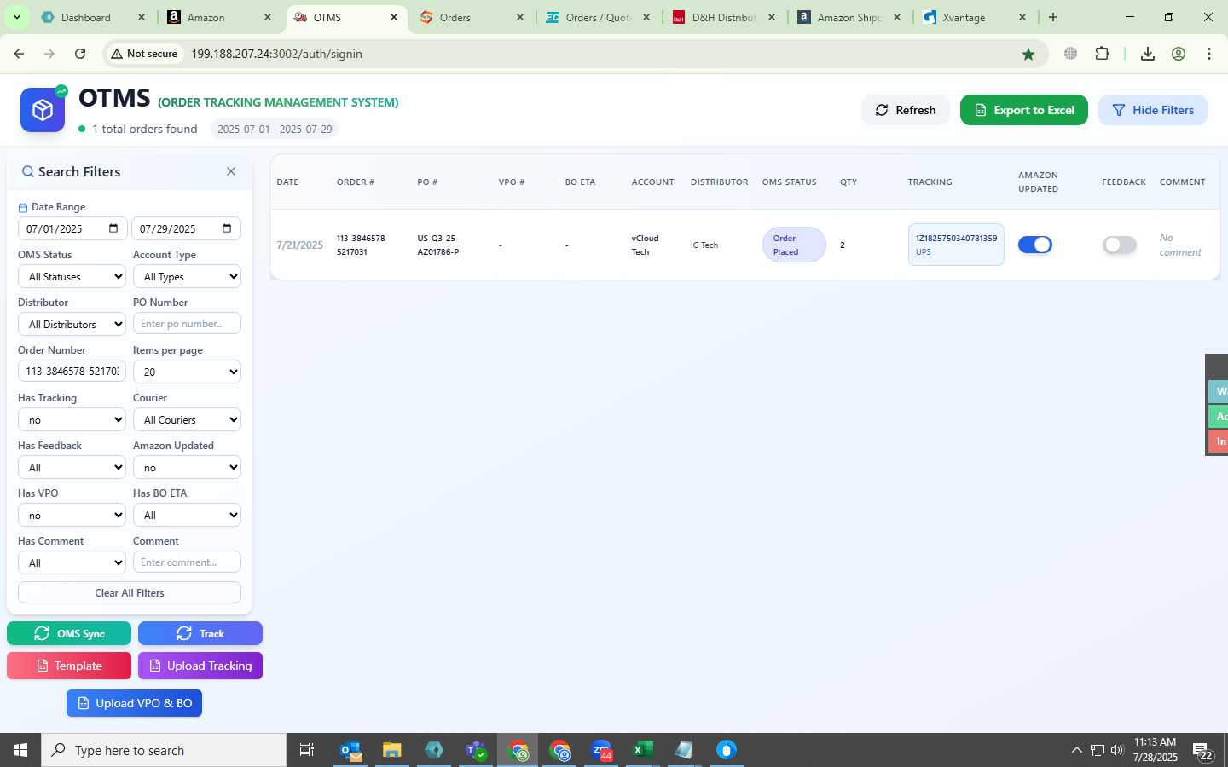The width and height of the screenshot is (1228, 767).
Task: Toggle Amazon Updated switch for order 113-3846578-5217031
Action: click(x=1035, y=245)
